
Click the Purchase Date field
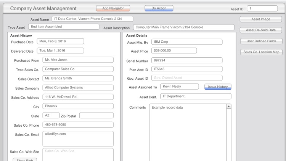pyautogui.click(x=60, y=41)
